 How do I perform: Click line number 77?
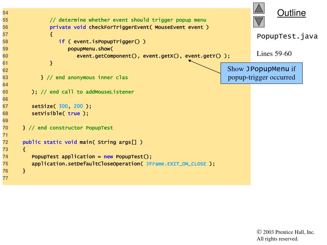(x=5, y=178)
